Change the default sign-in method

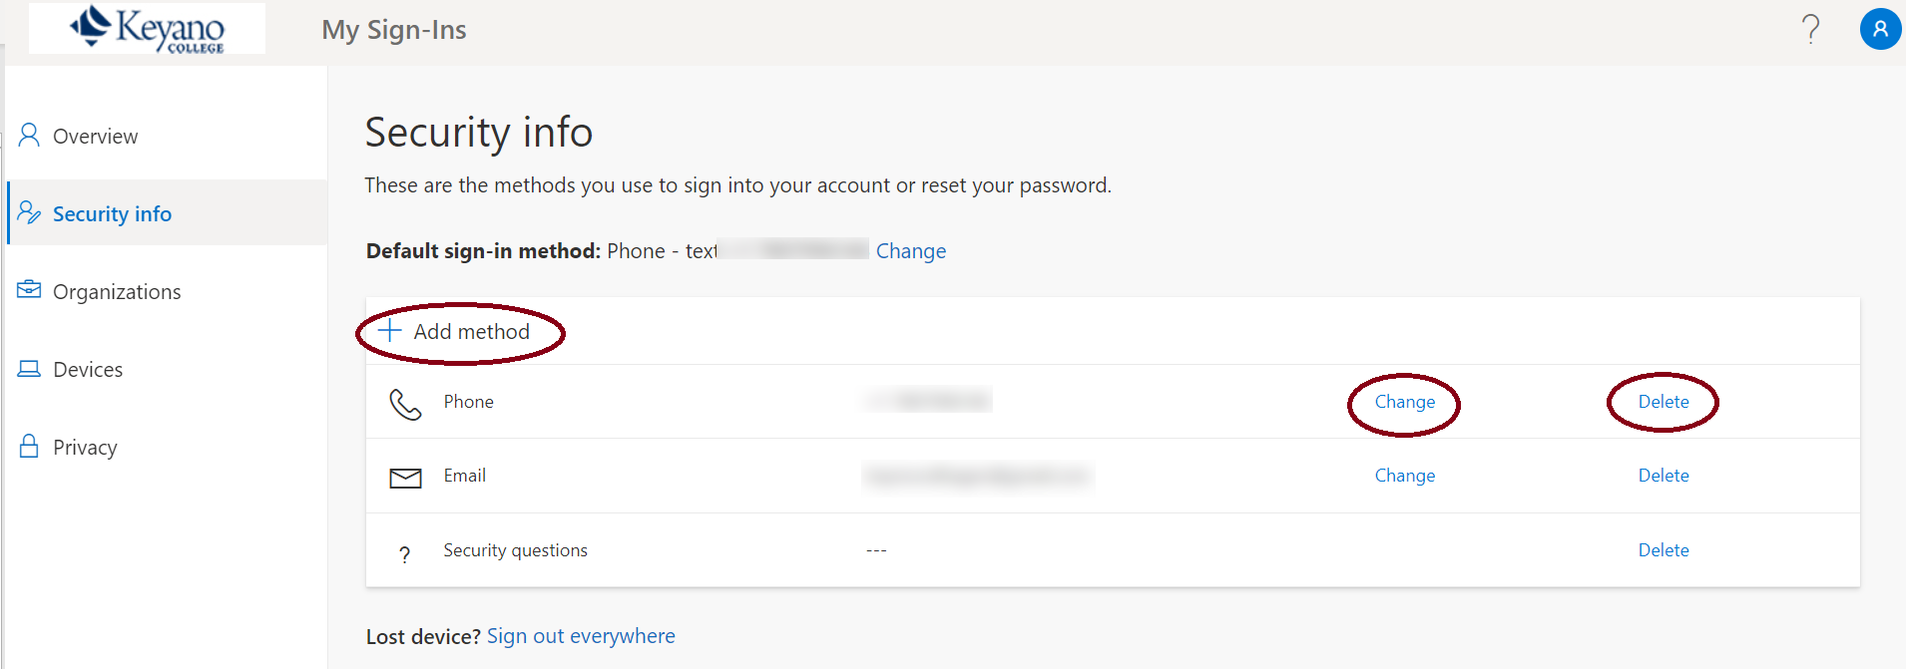tap(910, 251)
